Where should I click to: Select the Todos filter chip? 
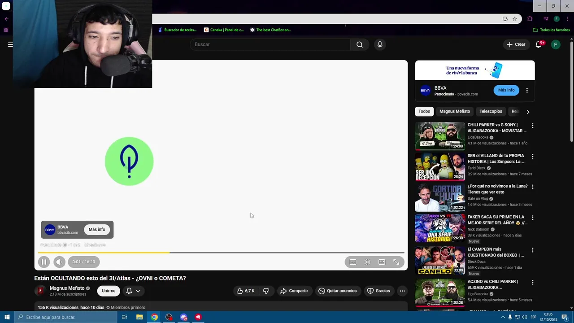click(424, 111)
